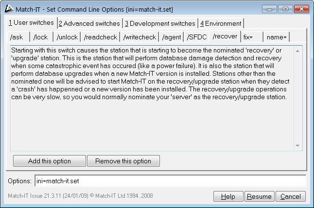The height and width of the screenshot is (208, 314).
Task: Open the fix= switch tab
Action: (x=252, y=37)
